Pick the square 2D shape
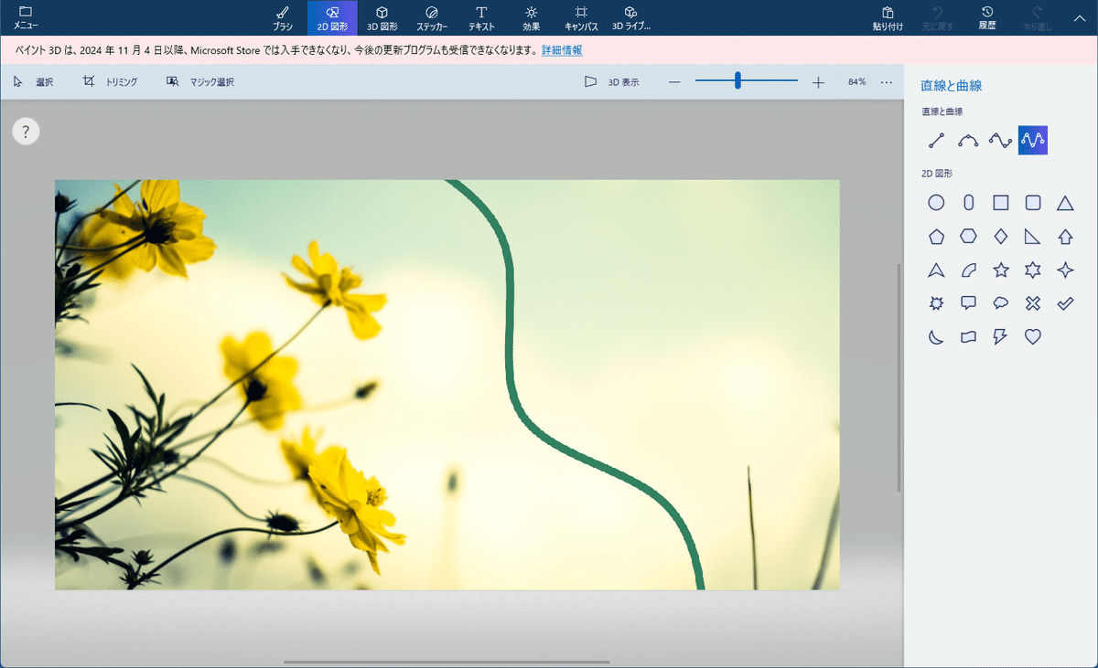This screenshot has width=1098, height=668. coord(1001,203)
